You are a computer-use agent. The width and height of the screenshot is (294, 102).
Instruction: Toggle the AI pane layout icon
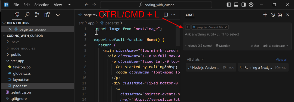(244, 5)
